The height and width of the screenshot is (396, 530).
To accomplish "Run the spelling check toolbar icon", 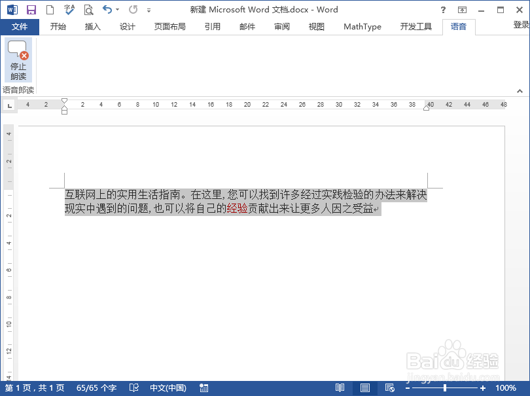I will (x=69, y=9).
